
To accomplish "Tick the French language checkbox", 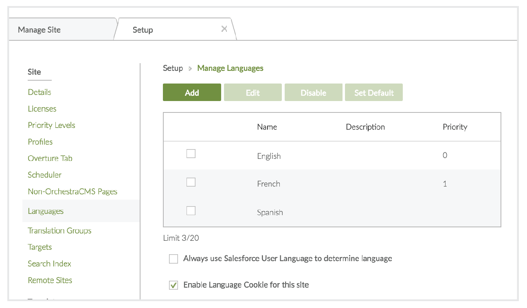I will pyautogui.click(x=191, y=182).
